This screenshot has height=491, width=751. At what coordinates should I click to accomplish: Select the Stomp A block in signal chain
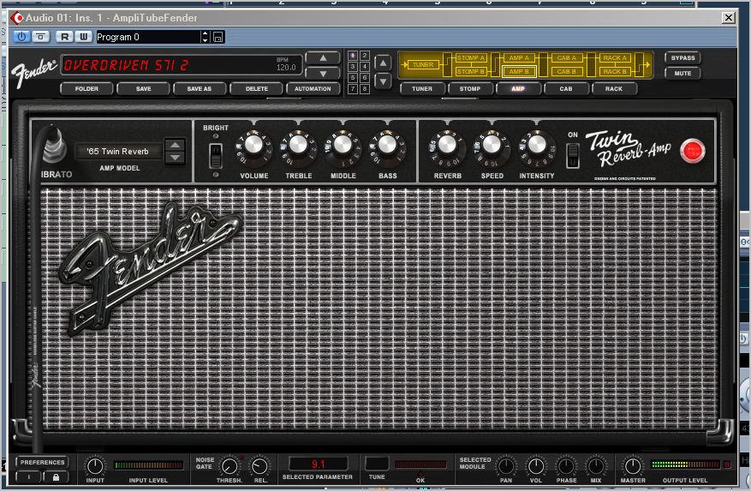(x=472, y=58)
